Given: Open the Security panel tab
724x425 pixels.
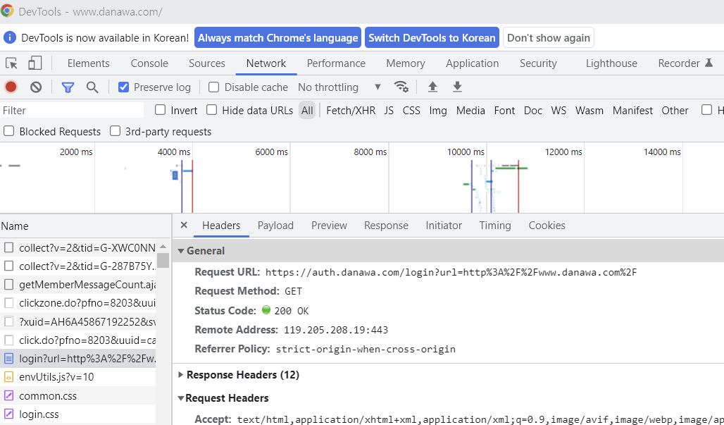Looking at the screenshot, I should click(x=538, y=63).
